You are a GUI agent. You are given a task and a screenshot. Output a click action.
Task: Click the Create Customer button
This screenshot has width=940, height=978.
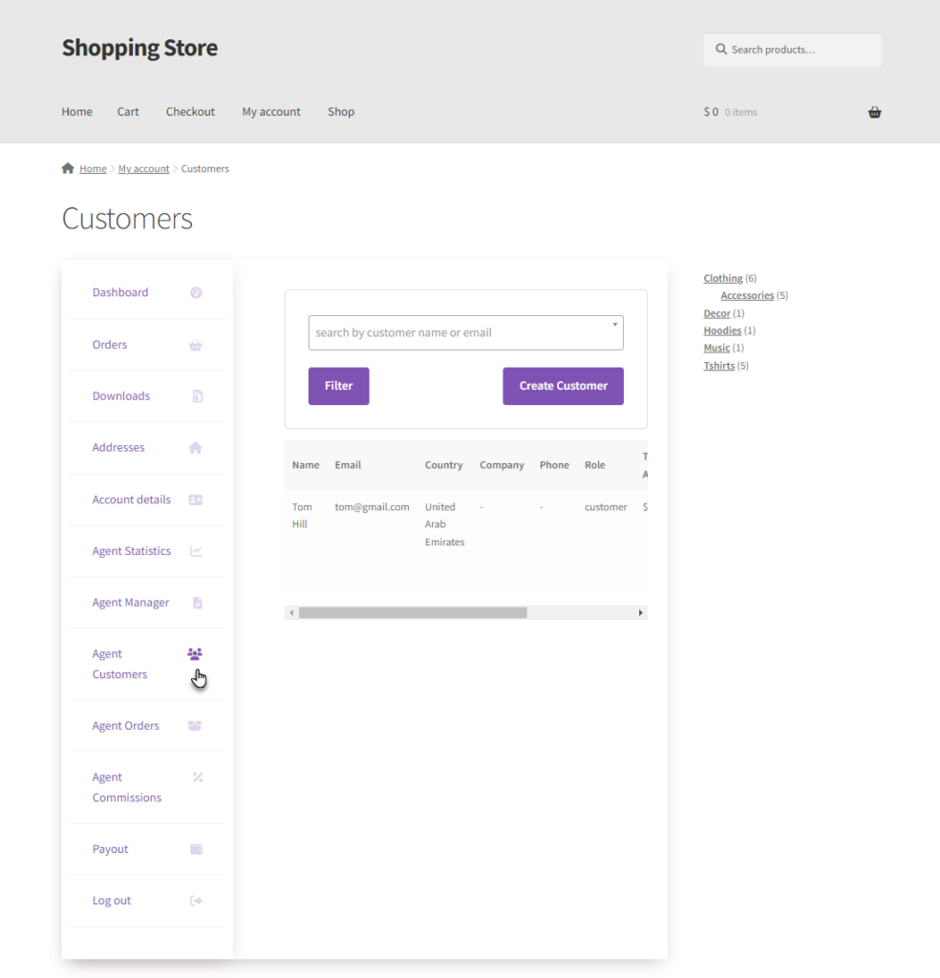564,386
